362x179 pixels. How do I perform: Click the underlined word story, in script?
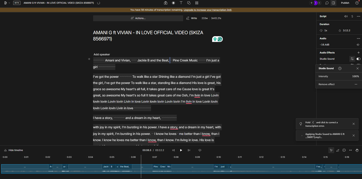pos(174,128)
